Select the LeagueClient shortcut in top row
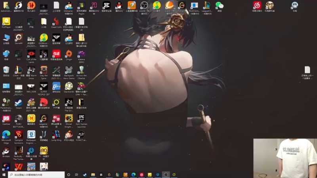The image size is (317, 178). point(206,6)
